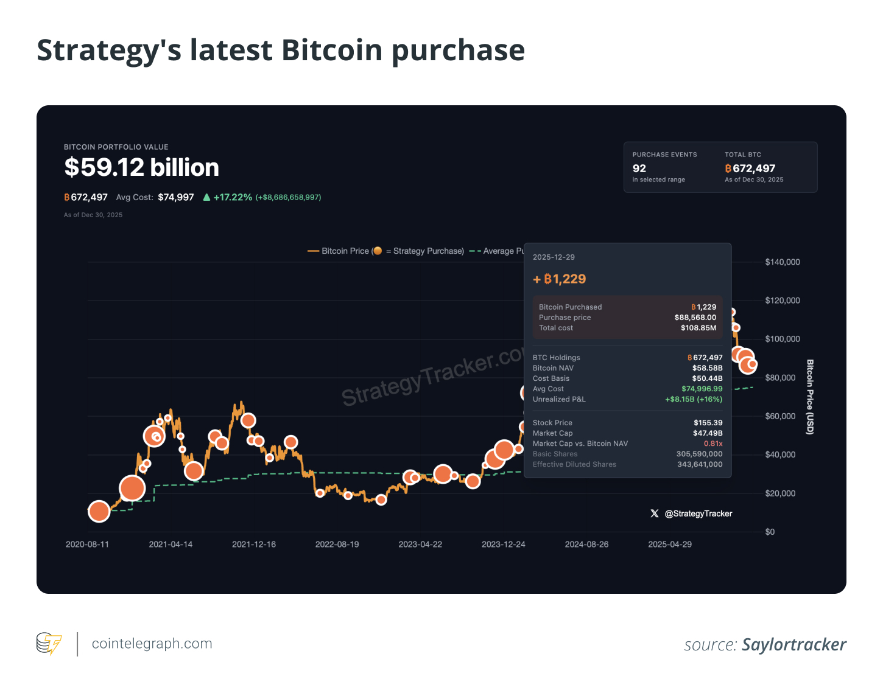Click the 2023-12-24 date label on the x-axis

tap(503, 545)
